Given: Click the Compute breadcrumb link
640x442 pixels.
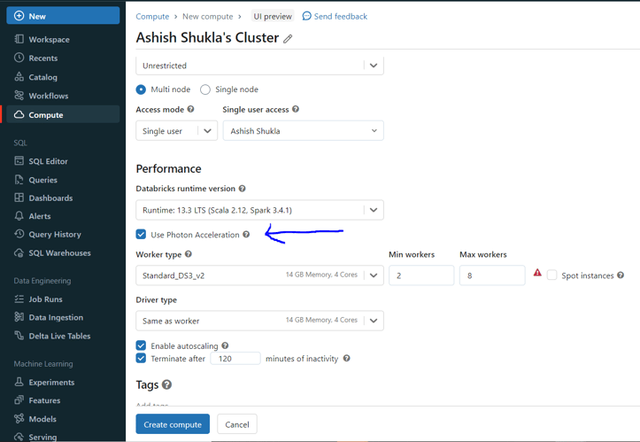Looking at the screenshot, I should click(152, 16).
